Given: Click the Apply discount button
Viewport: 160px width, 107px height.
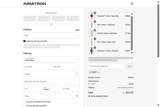Looking at the screenshot, I should [130, 66].
